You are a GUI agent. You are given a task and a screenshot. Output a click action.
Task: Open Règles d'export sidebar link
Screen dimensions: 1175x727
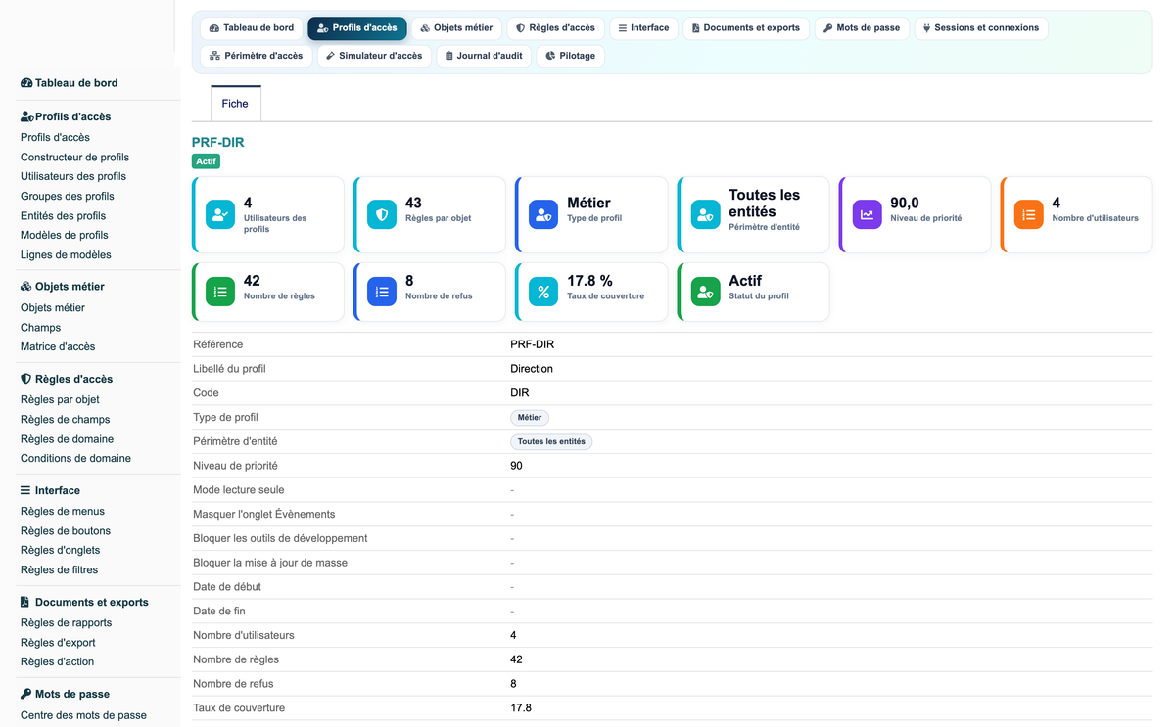pyautogui.click(x=58, y=643)
